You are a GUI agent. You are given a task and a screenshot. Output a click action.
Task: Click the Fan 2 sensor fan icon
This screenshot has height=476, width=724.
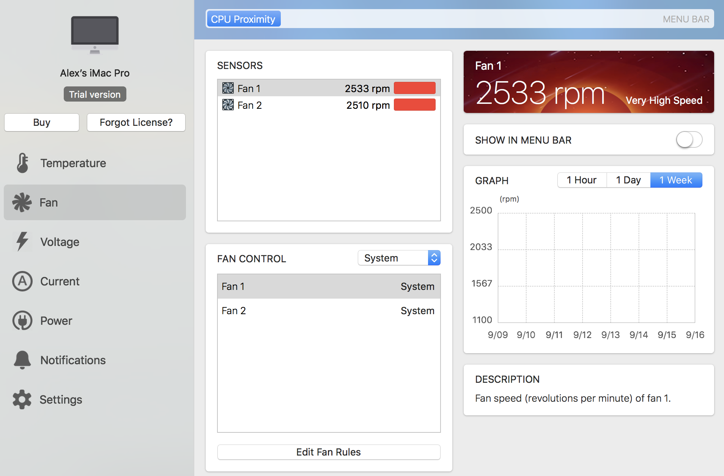click(x=228, y=105)
